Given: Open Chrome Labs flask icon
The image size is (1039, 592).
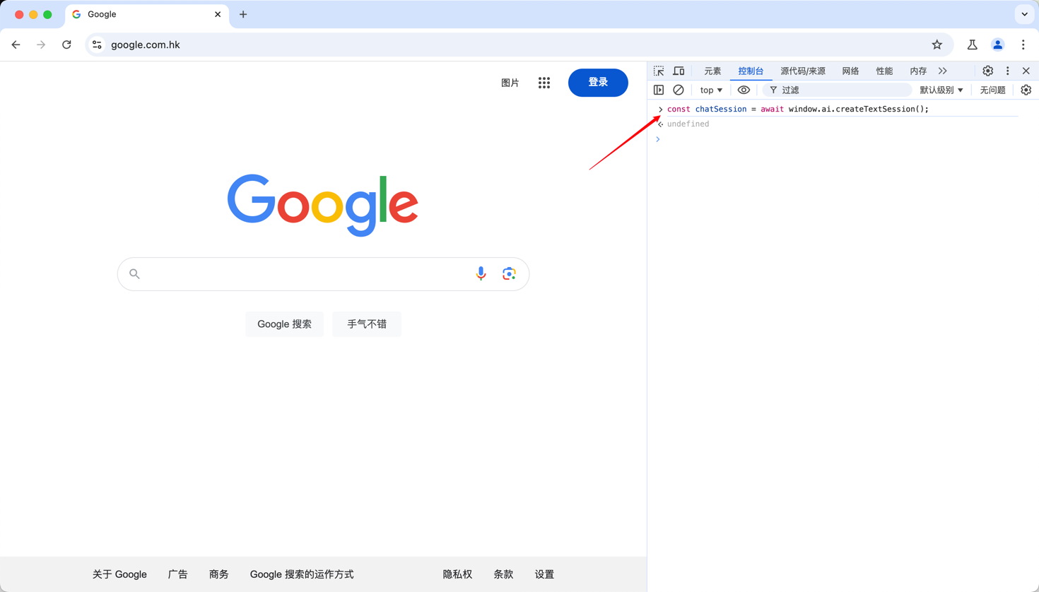Looking at the screenshot, I should 972,45.
